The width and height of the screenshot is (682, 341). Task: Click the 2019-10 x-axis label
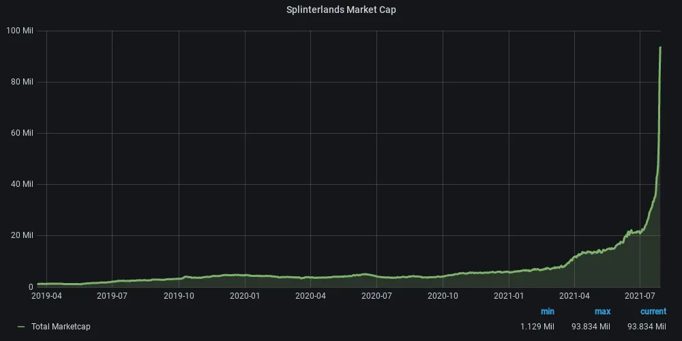click(x=179, y=296)
